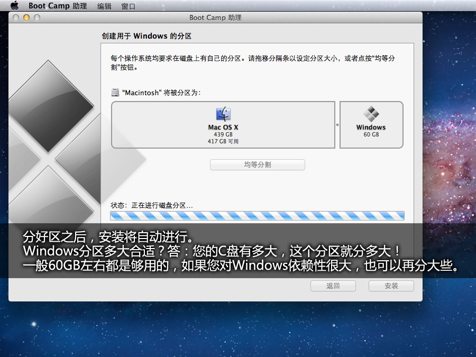Click the gray close window button
The image size is (476, 357).
[16, 17]
